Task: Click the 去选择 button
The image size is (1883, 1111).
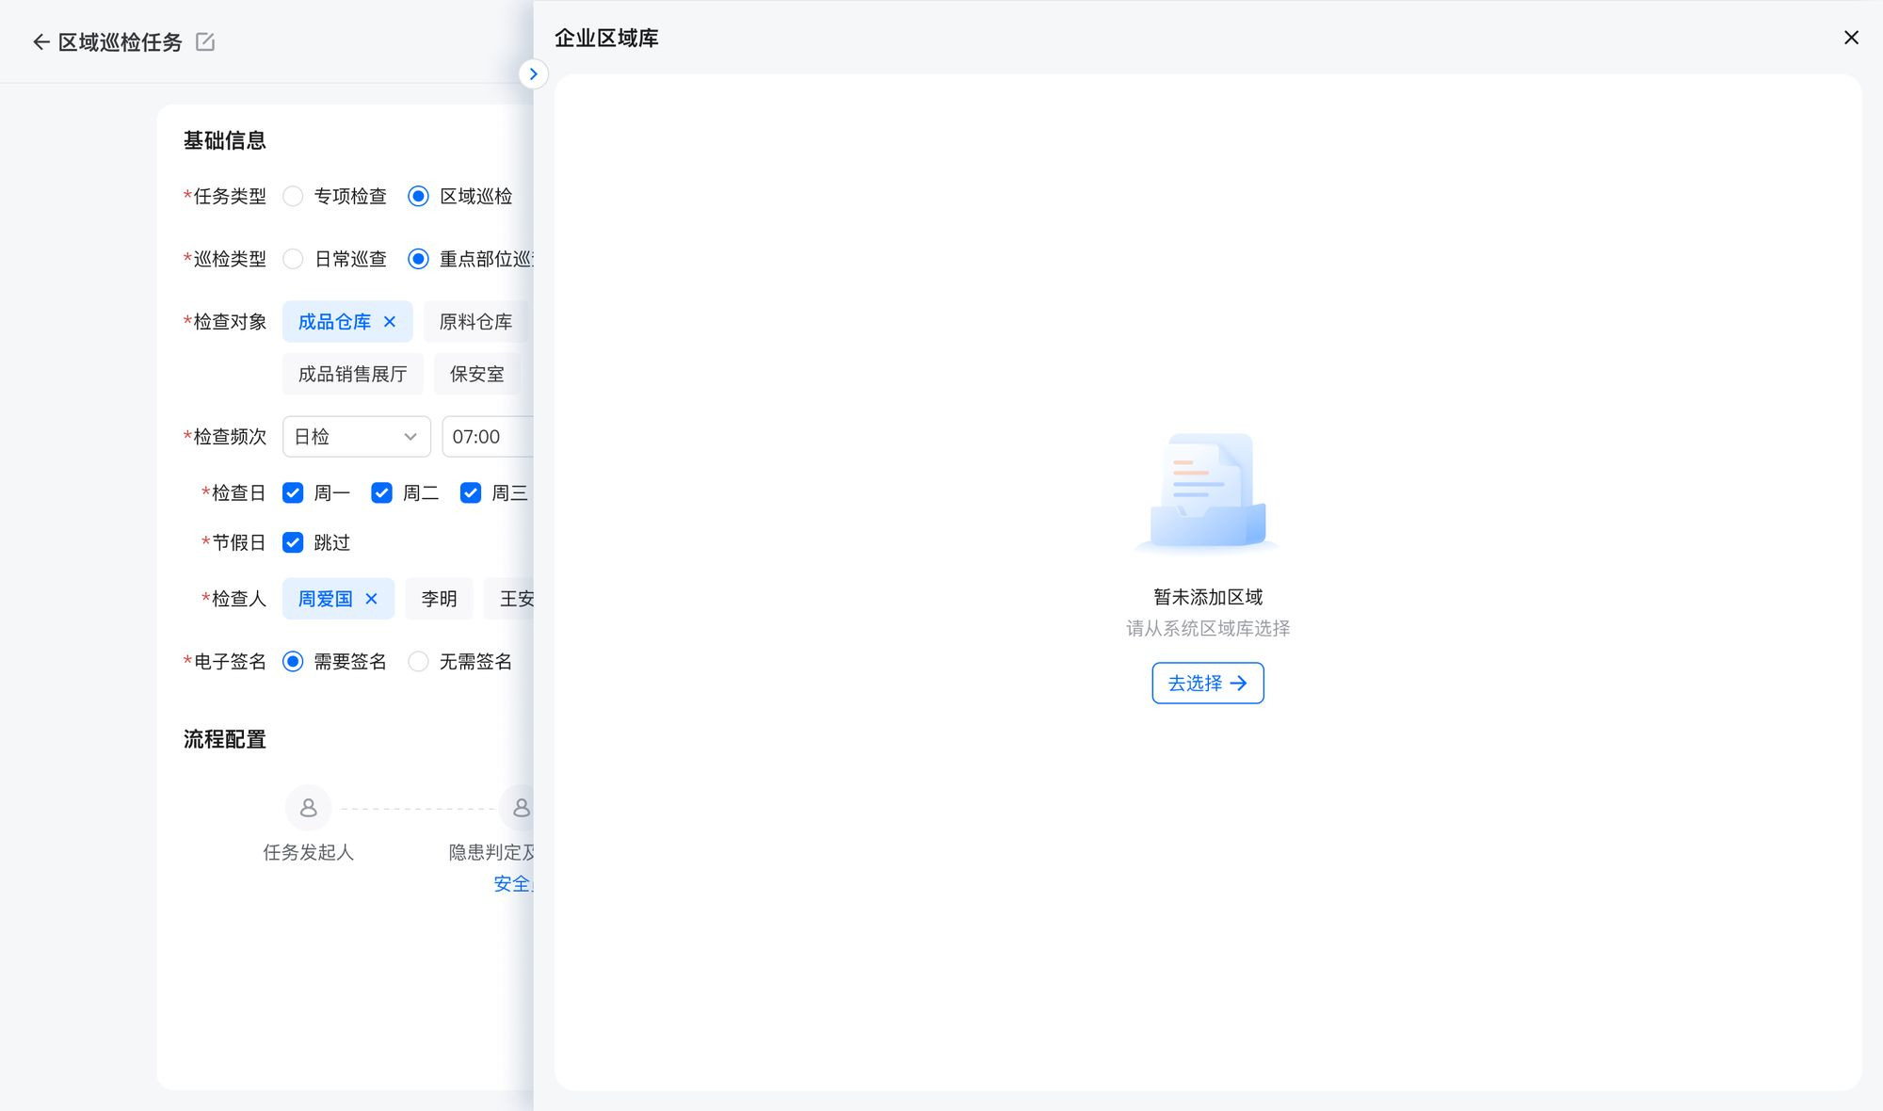Action: (x=1207, y=684)
